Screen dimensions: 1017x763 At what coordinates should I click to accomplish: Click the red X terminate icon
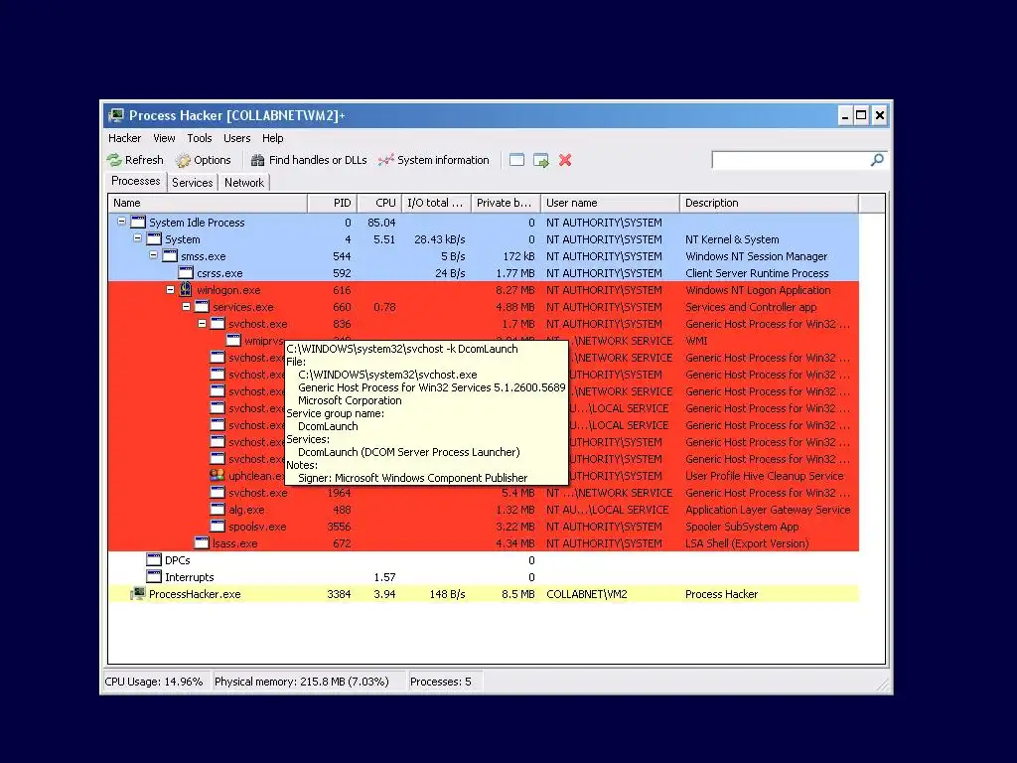click(x=565, y=160)
